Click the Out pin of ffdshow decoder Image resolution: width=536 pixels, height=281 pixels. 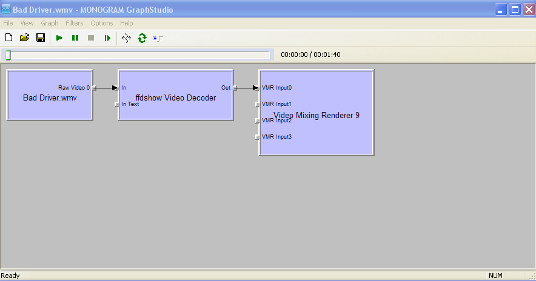point(235,88)
